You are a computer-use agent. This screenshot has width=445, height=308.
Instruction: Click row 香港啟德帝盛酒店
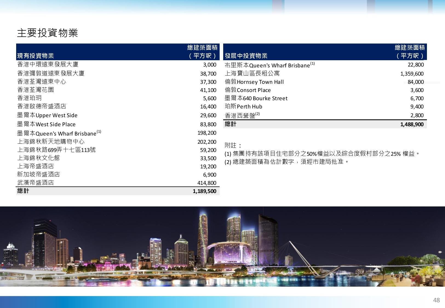118,106
